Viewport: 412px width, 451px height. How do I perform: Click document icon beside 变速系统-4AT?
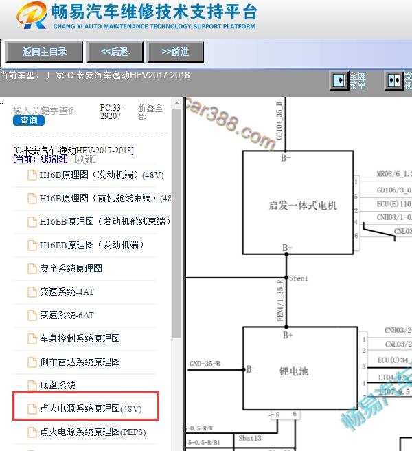coord(32,291)
